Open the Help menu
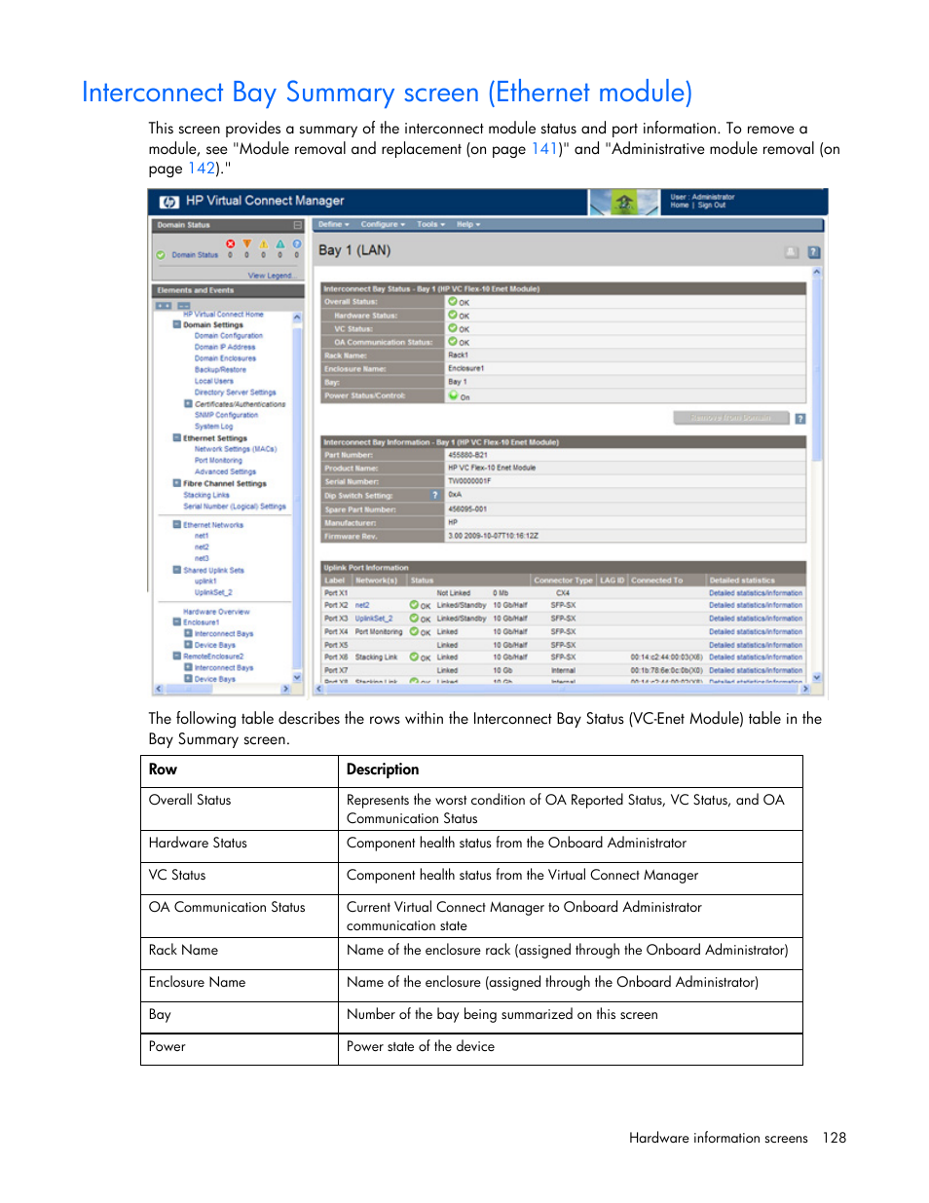The height and width of the screenshot is (1203, 929). 468,224
